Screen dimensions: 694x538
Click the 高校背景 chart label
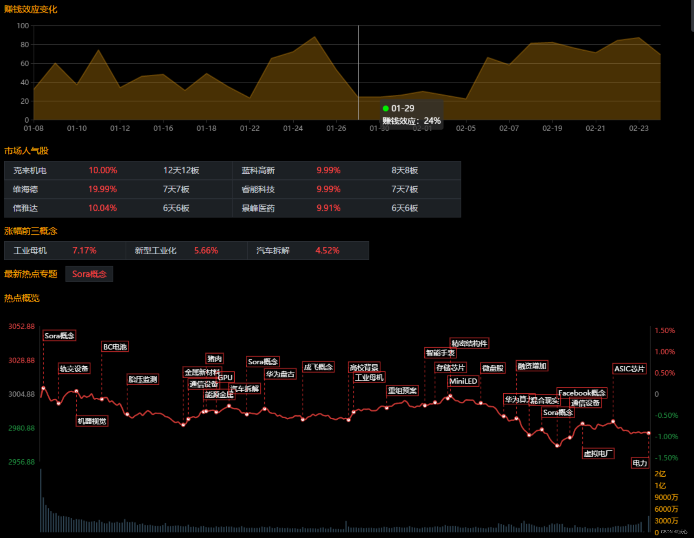[364, 367]
